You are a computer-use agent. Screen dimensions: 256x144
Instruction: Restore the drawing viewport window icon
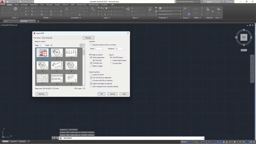(250, 25)
